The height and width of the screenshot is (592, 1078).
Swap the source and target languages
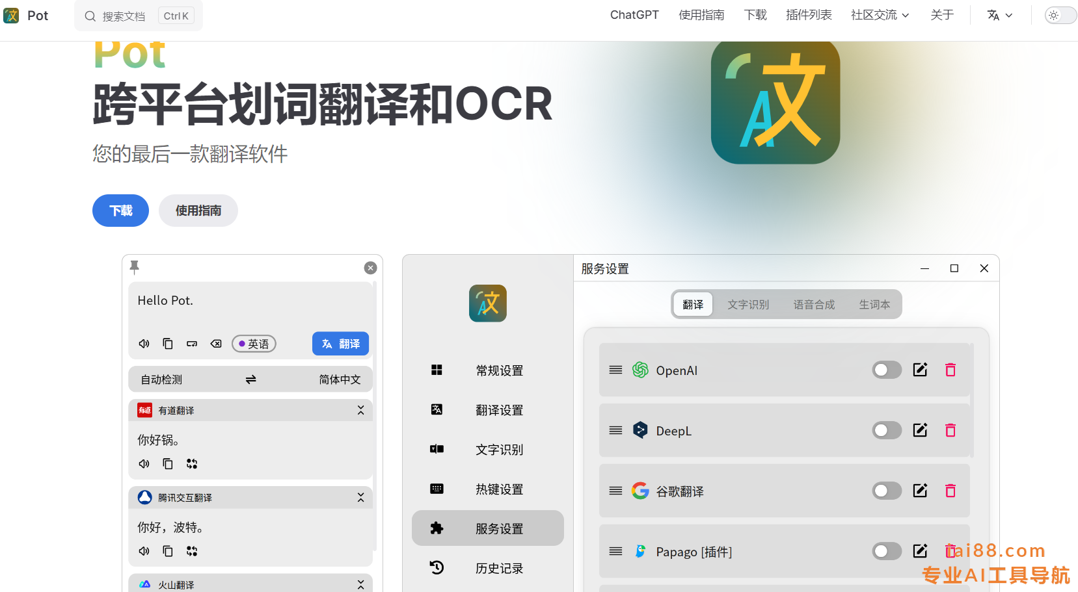tap(250, 380)
